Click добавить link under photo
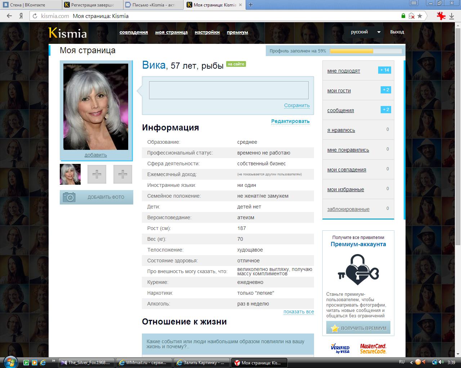Viewport: 461px width, 368px height. [96, 155]
